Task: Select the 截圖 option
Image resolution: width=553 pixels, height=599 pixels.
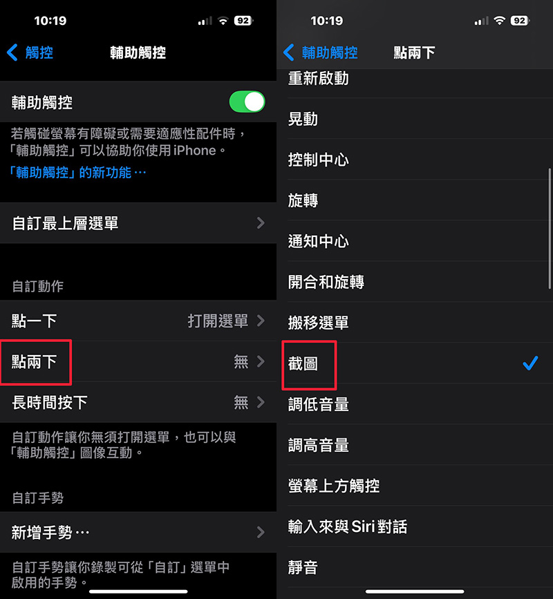Action: click(415, 363)
